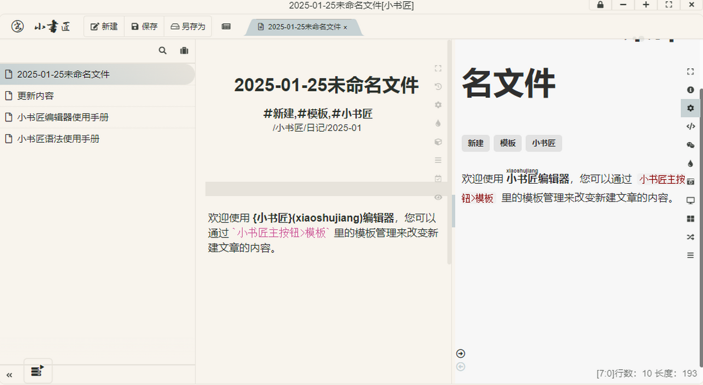Click the outline lines icon in the editor strip
703x385 pixels.
438,160
